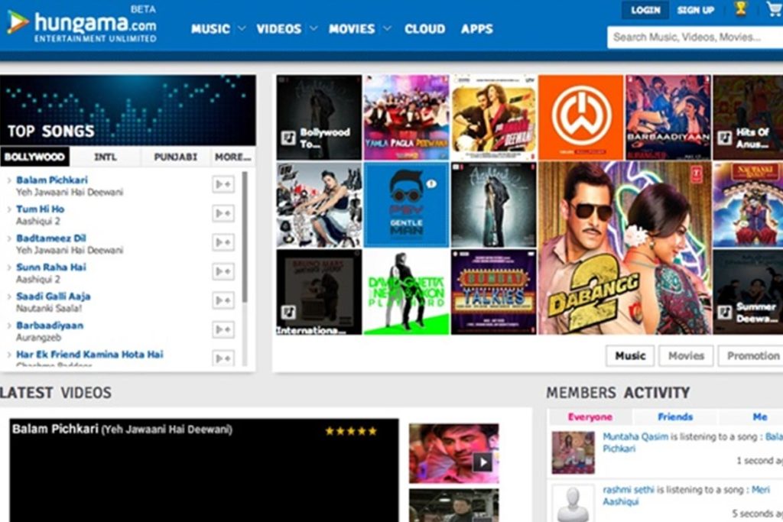This screenshot has height=522, width=783.
Task: Show the Movies showcase tab
Action: click(x=686, y=356)
